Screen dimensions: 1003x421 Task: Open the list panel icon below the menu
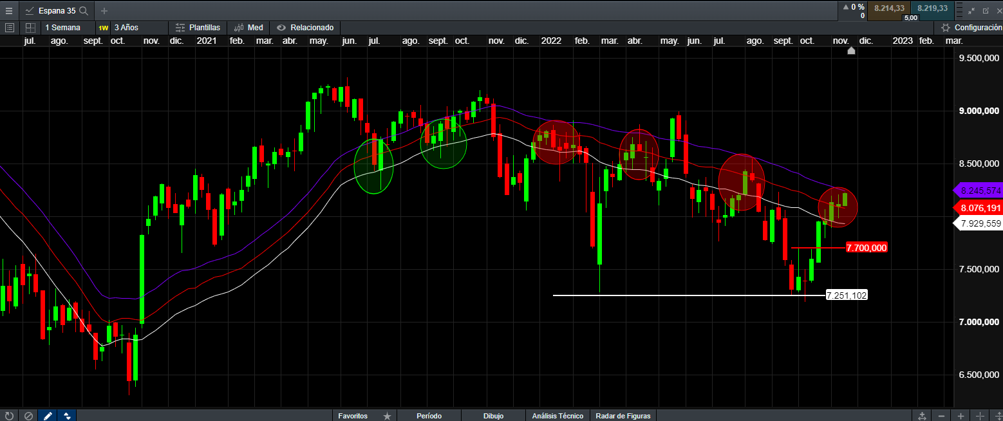tap(9, 28)
